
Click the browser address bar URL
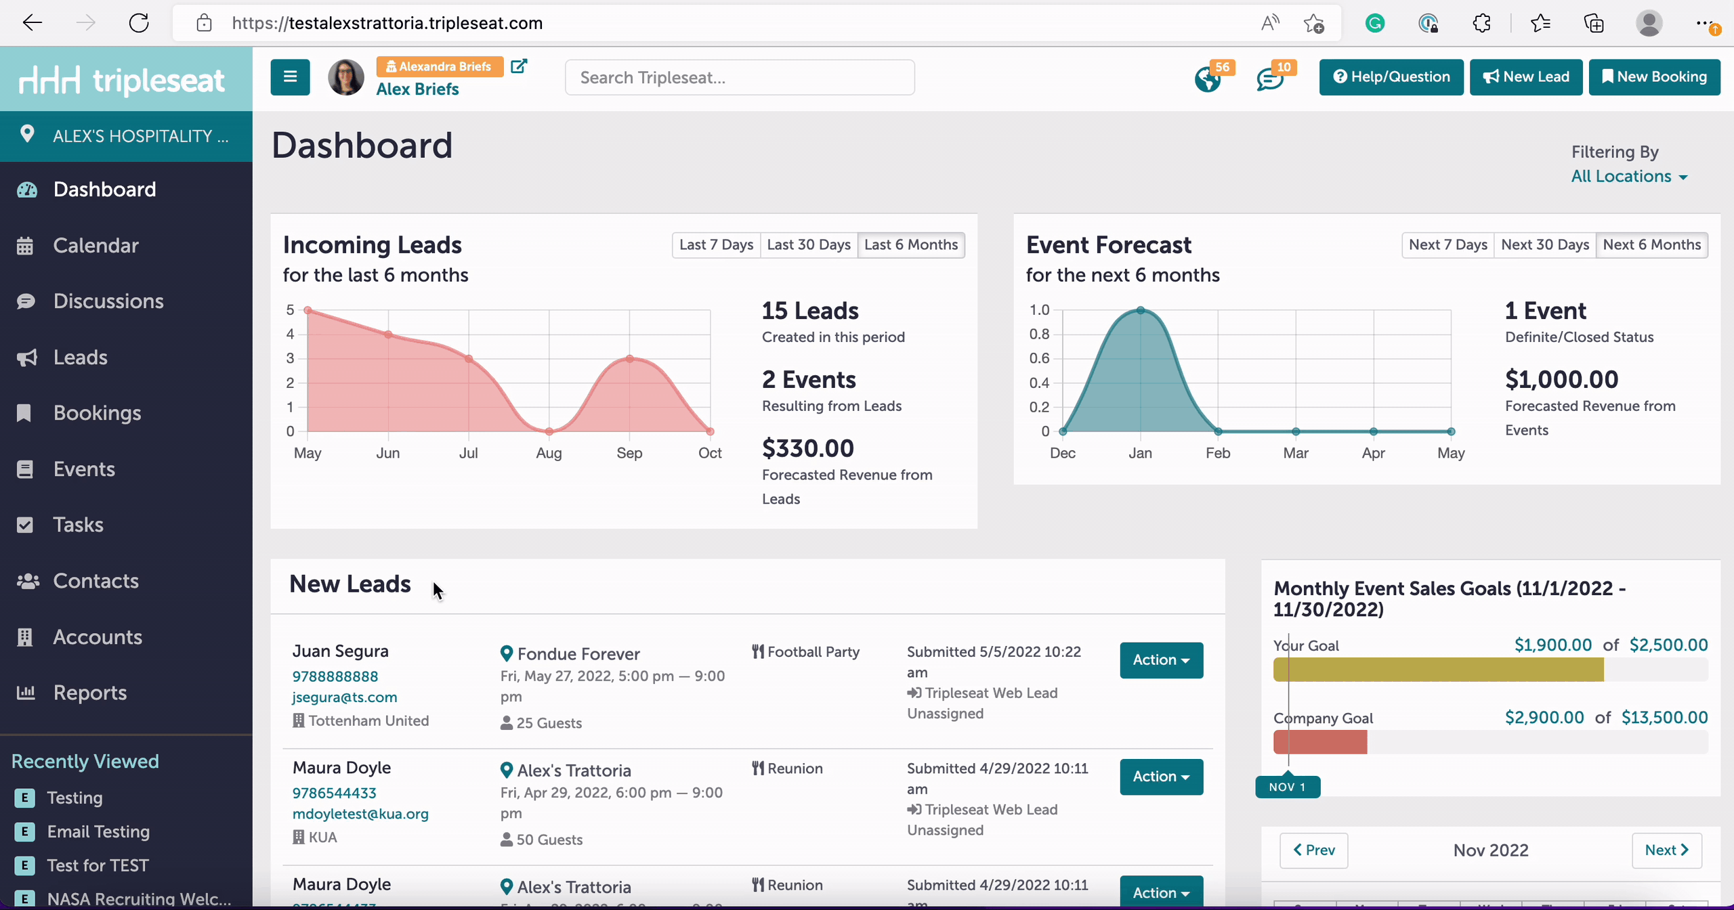pos(387,23)
